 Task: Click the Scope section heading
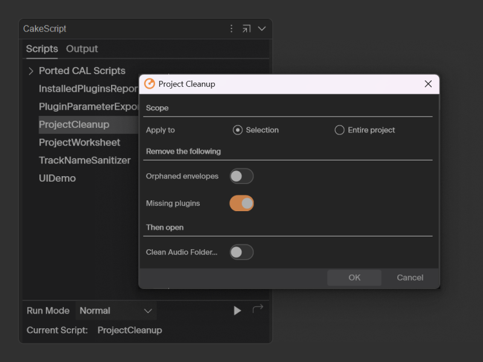157,108
